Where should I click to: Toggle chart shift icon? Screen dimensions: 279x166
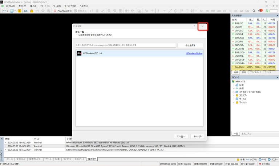[133, 11]
